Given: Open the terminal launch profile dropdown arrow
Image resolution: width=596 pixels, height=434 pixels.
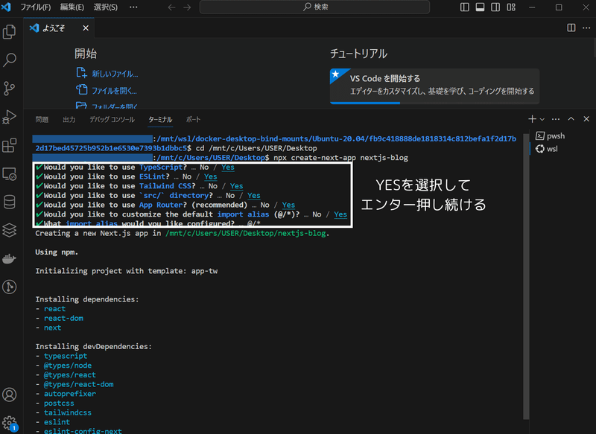Looking at the screenshot, I should coord(542,119).
